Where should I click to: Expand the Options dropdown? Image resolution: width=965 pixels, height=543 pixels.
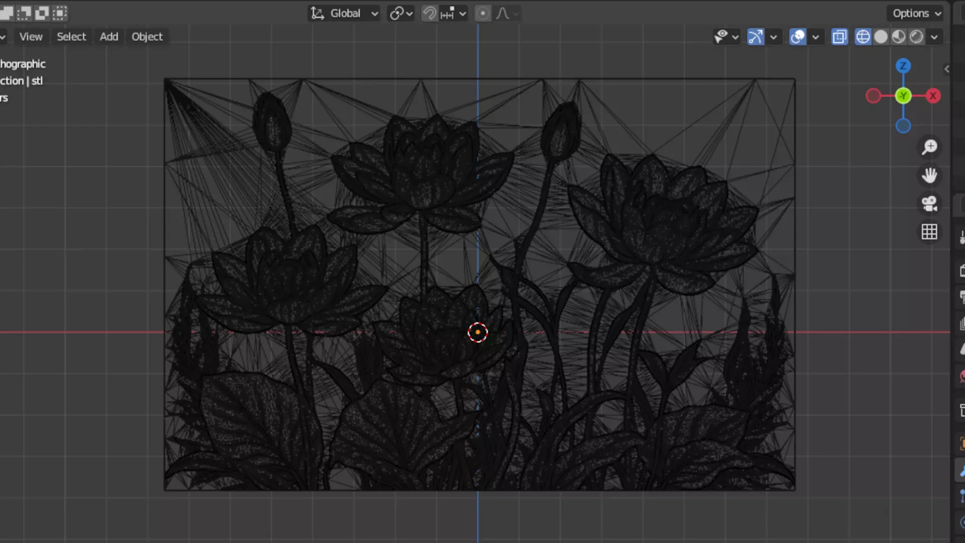pyautogui.click(x=916, y=14)
